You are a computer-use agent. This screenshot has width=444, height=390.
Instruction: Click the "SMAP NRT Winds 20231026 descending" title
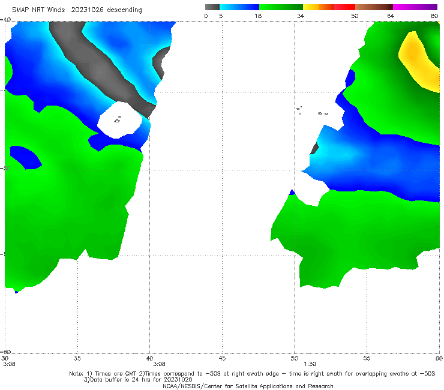[x=77, y=10]
